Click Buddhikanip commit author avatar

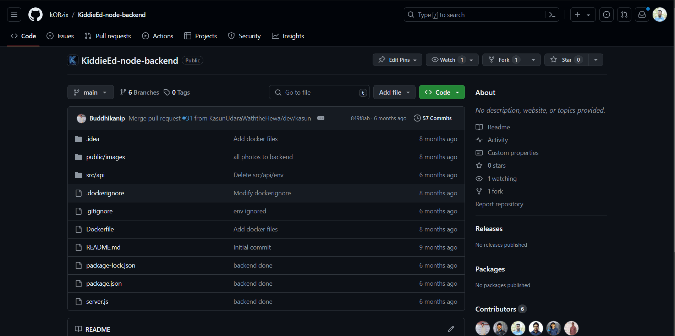click(x=81, y=118)
